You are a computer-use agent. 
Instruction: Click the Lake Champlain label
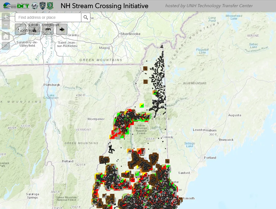51,96
